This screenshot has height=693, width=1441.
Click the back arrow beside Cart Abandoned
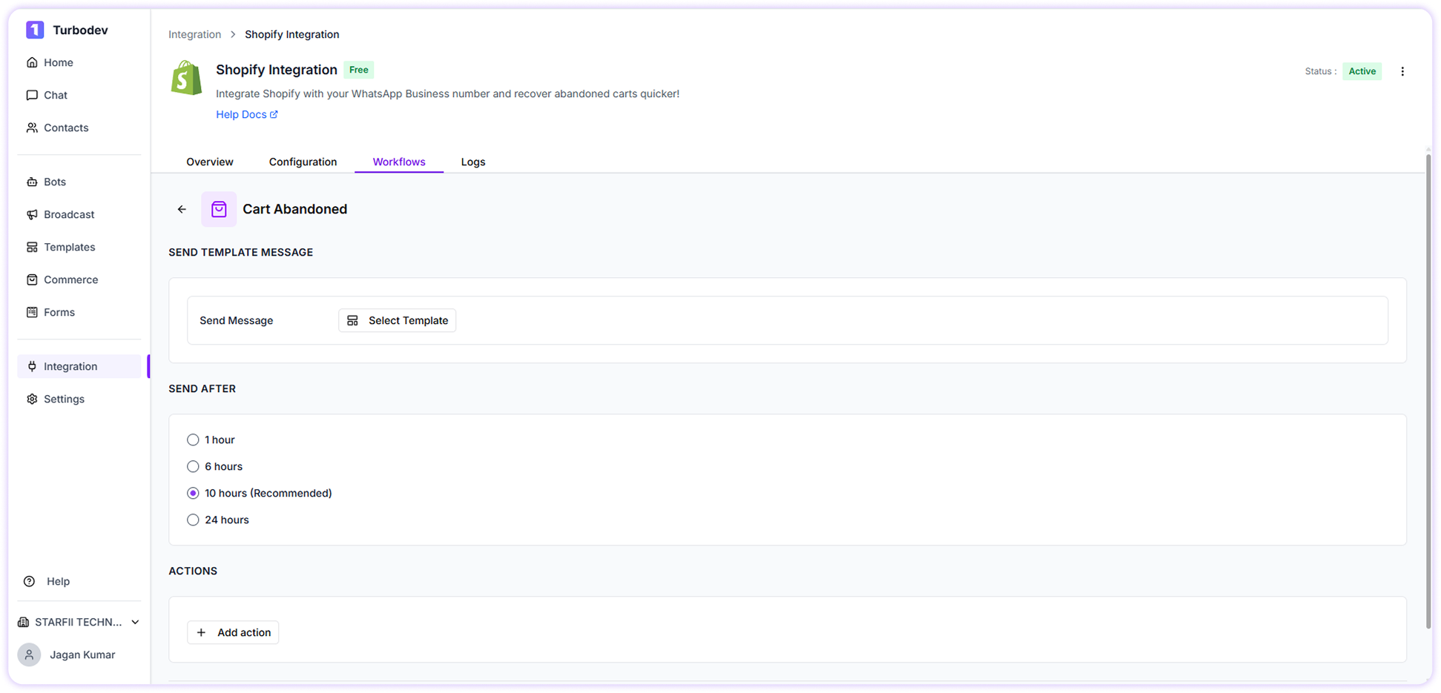181,209
